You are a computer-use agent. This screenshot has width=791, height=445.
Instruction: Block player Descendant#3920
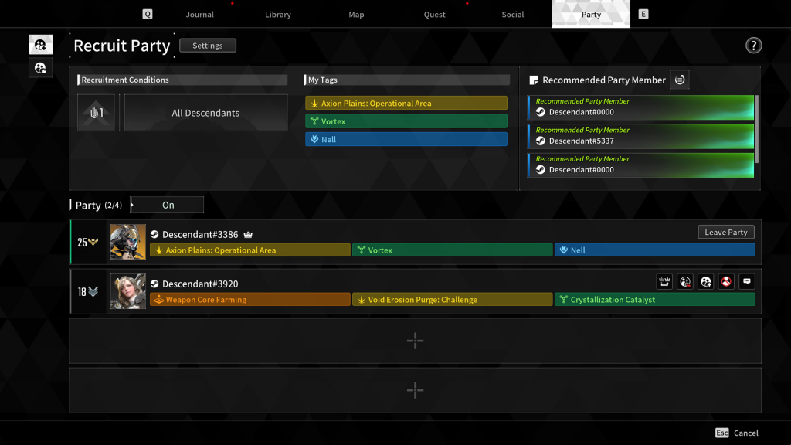pyautogui.click(x=726, y=281)
